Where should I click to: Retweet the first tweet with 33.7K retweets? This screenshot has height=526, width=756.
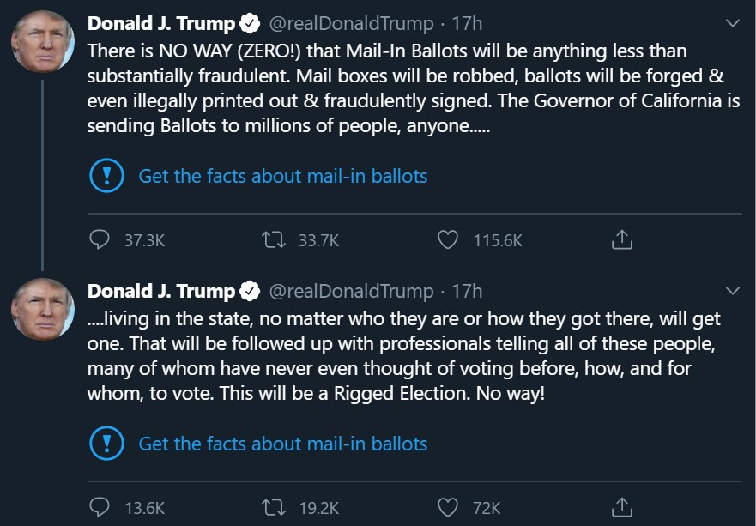(275, 241)
